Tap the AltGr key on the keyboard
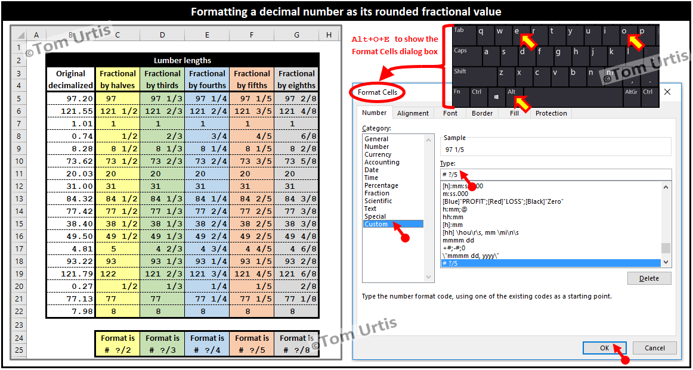 [x=632, y=97]
